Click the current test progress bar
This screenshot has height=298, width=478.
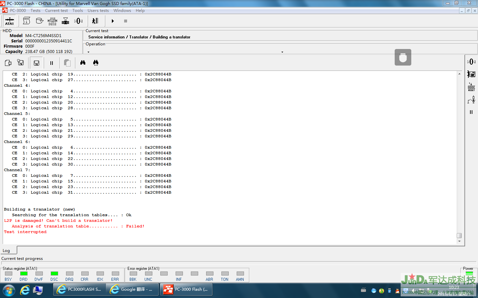[x=239, y=263]
